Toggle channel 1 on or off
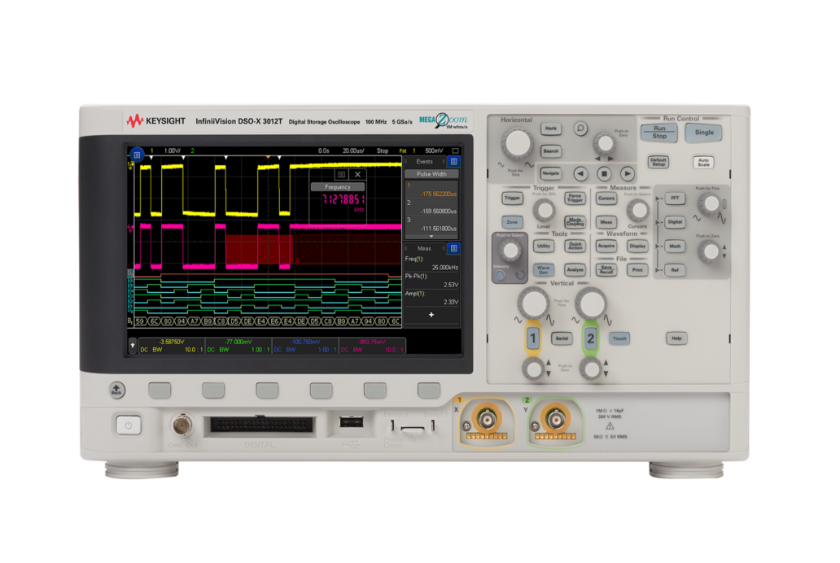This screenshot has width=840, height=563. tap(533, 338)
